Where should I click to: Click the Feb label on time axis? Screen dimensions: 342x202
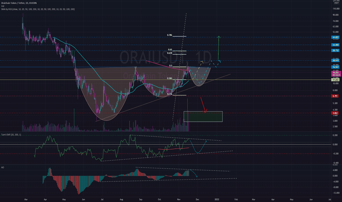[236, 199]
